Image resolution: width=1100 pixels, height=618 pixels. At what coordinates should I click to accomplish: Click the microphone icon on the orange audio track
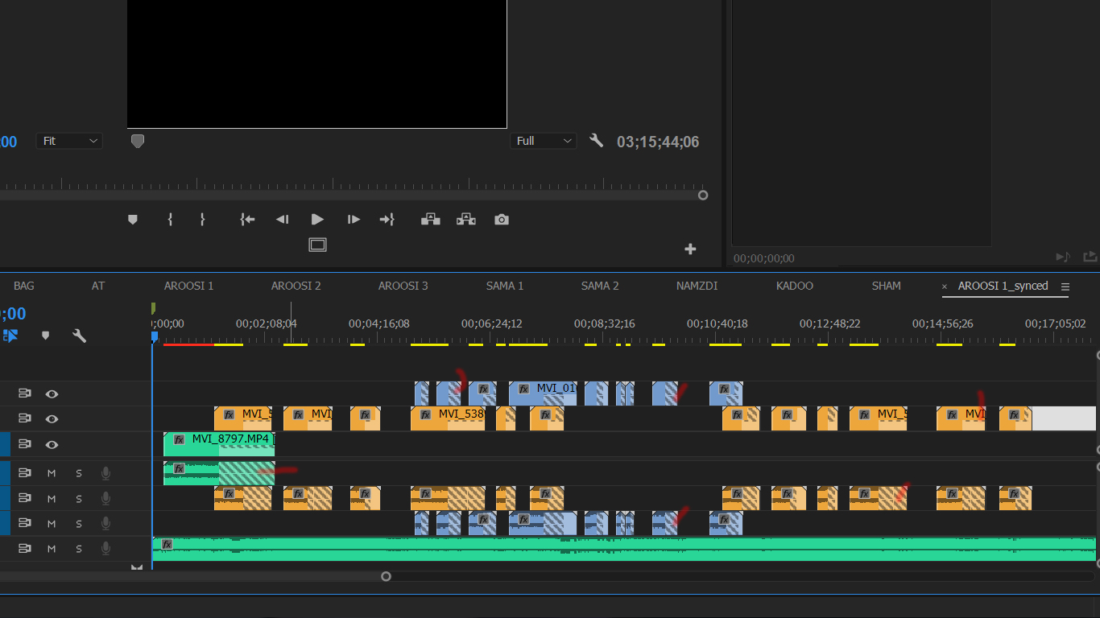point(105,498)
